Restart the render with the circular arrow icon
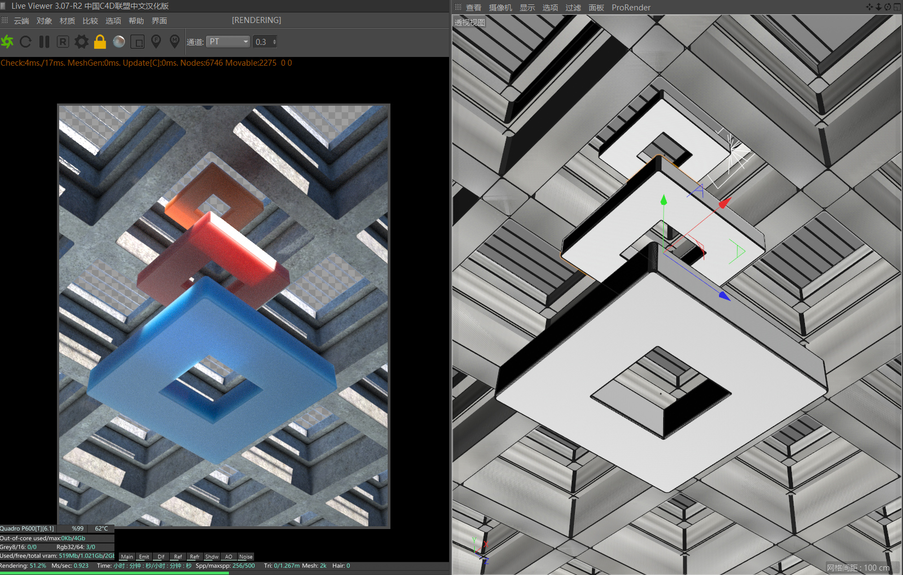 click(26, 42)
